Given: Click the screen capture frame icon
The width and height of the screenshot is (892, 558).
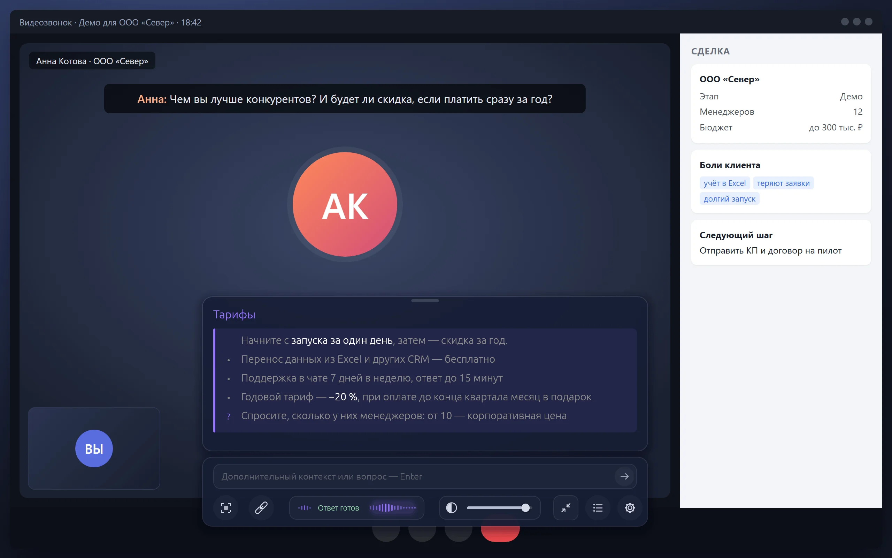Looking at the screenshot, I should point(225,508).
